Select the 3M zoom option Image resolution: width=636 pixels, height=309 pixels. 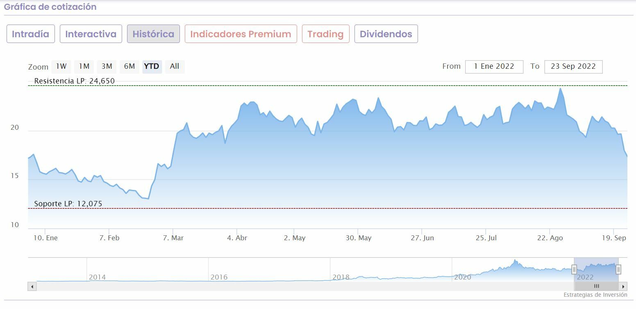click(107, 66)
